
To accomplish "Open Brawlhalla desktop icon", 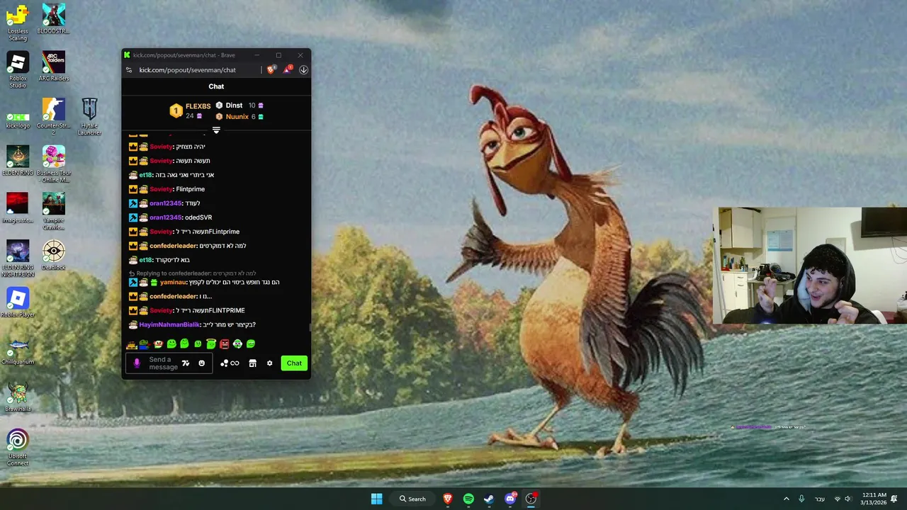I will tap(18, 397).
